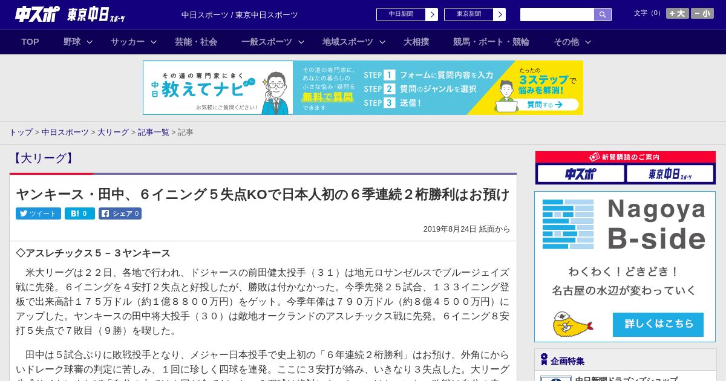
Task: Click the 中スポ subscription button in sidebar
Action: pos(581,174)
